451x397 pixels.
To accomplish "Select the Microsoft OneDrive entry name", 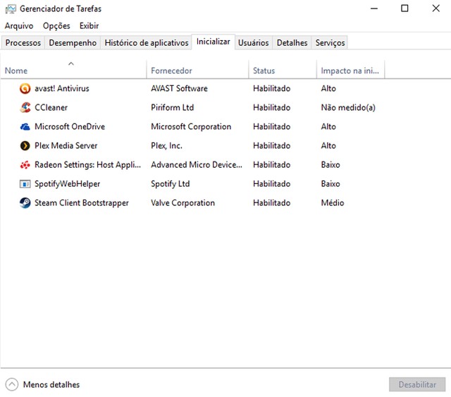I will click(70, 127).
